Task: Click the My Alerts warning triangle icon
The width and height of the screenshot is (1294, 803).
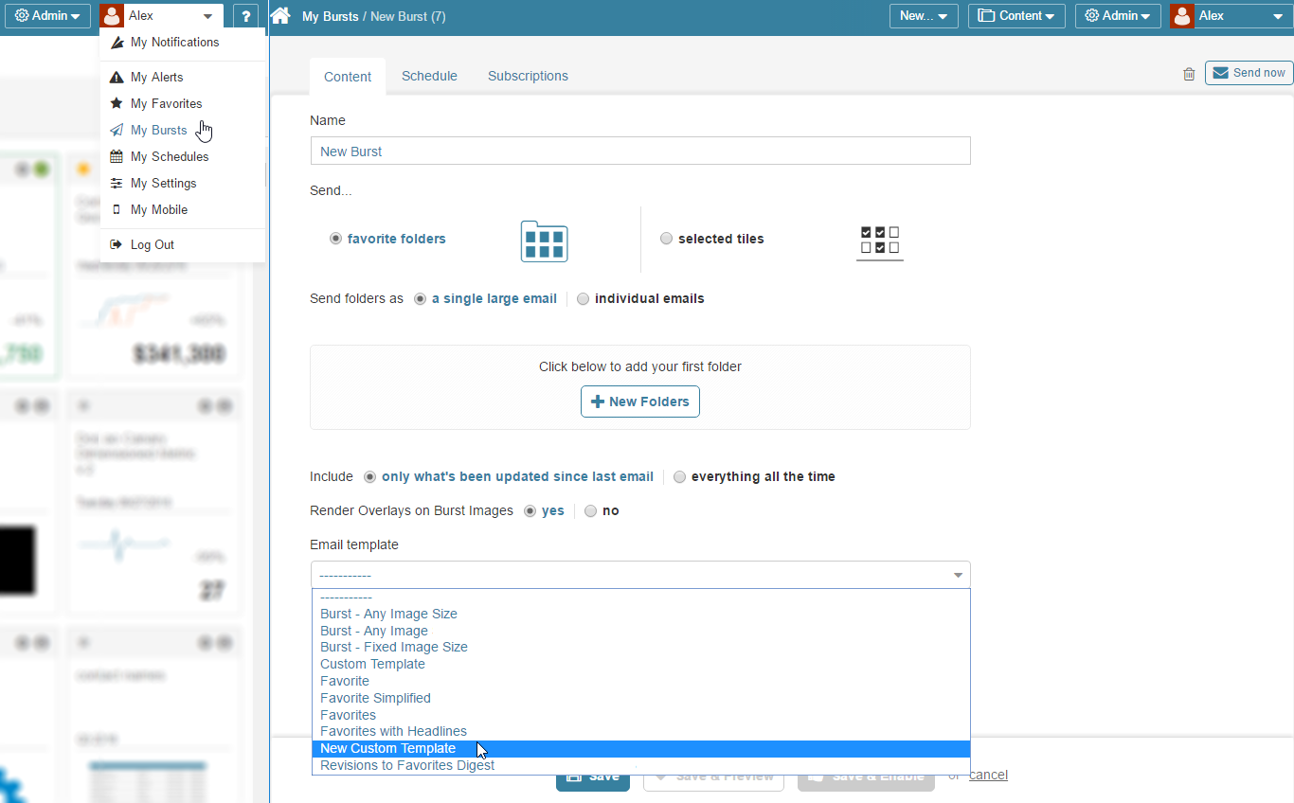Action: pyautogui.click(x=117, y=78)
